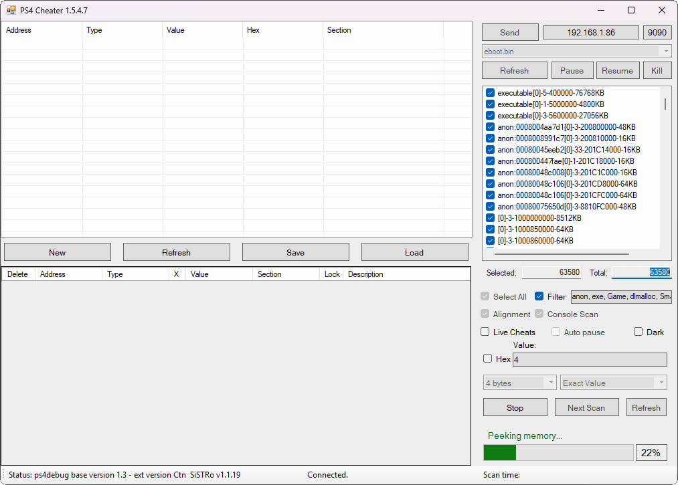
Task: Click the Send payload button
Action: [510, 32]
